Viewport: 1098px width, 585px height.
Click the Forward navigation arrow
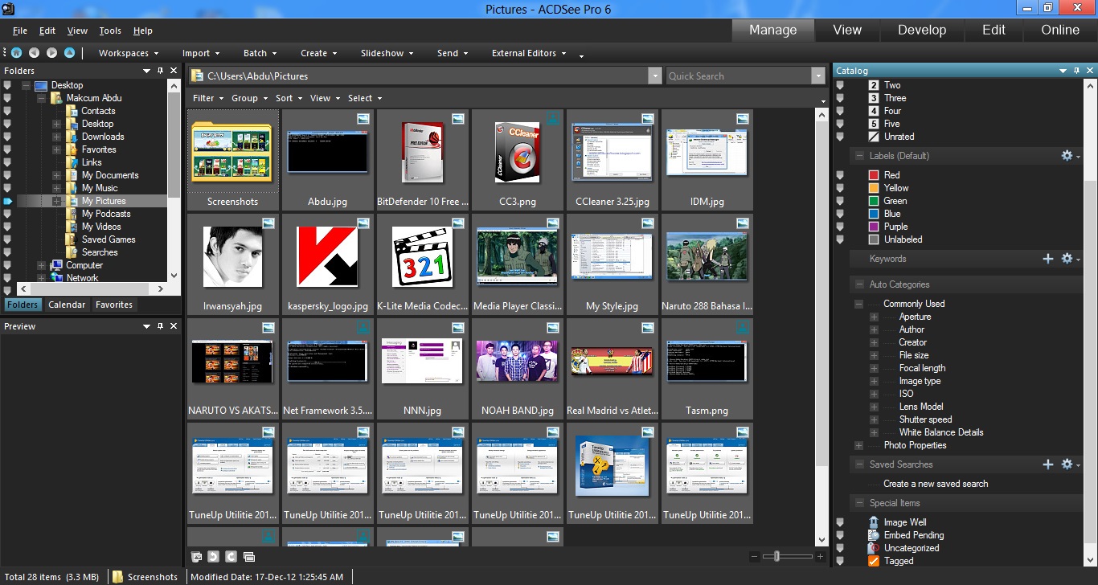pyautogui.click(x=51, y=53)
